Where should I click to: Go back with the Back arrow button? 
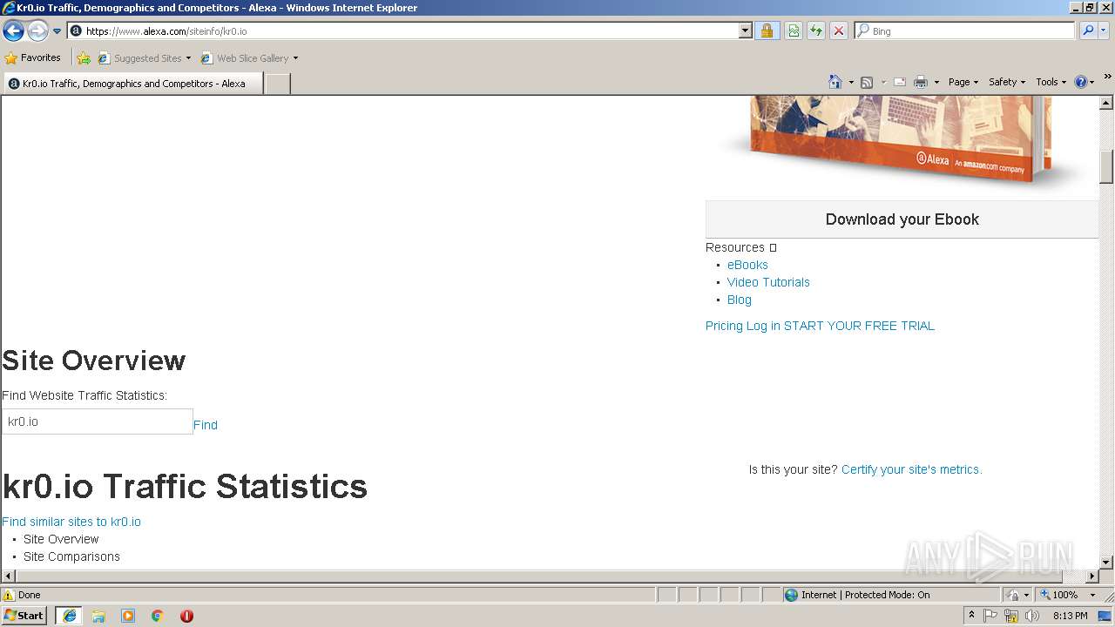click(x=13, y=31)
